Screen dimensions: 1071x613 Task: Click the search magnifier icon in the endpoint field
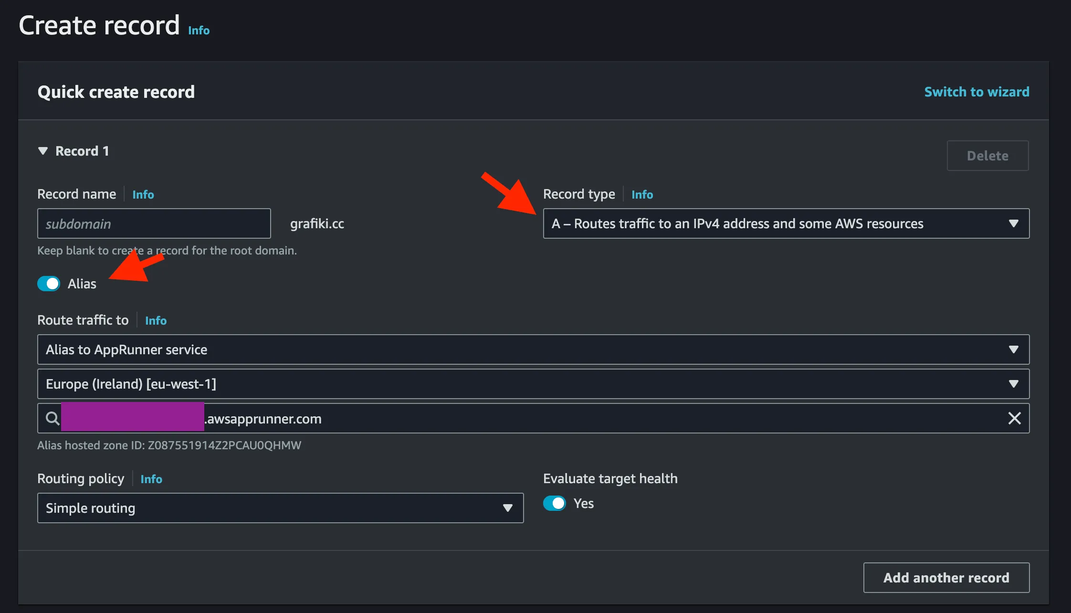[52, 418]
